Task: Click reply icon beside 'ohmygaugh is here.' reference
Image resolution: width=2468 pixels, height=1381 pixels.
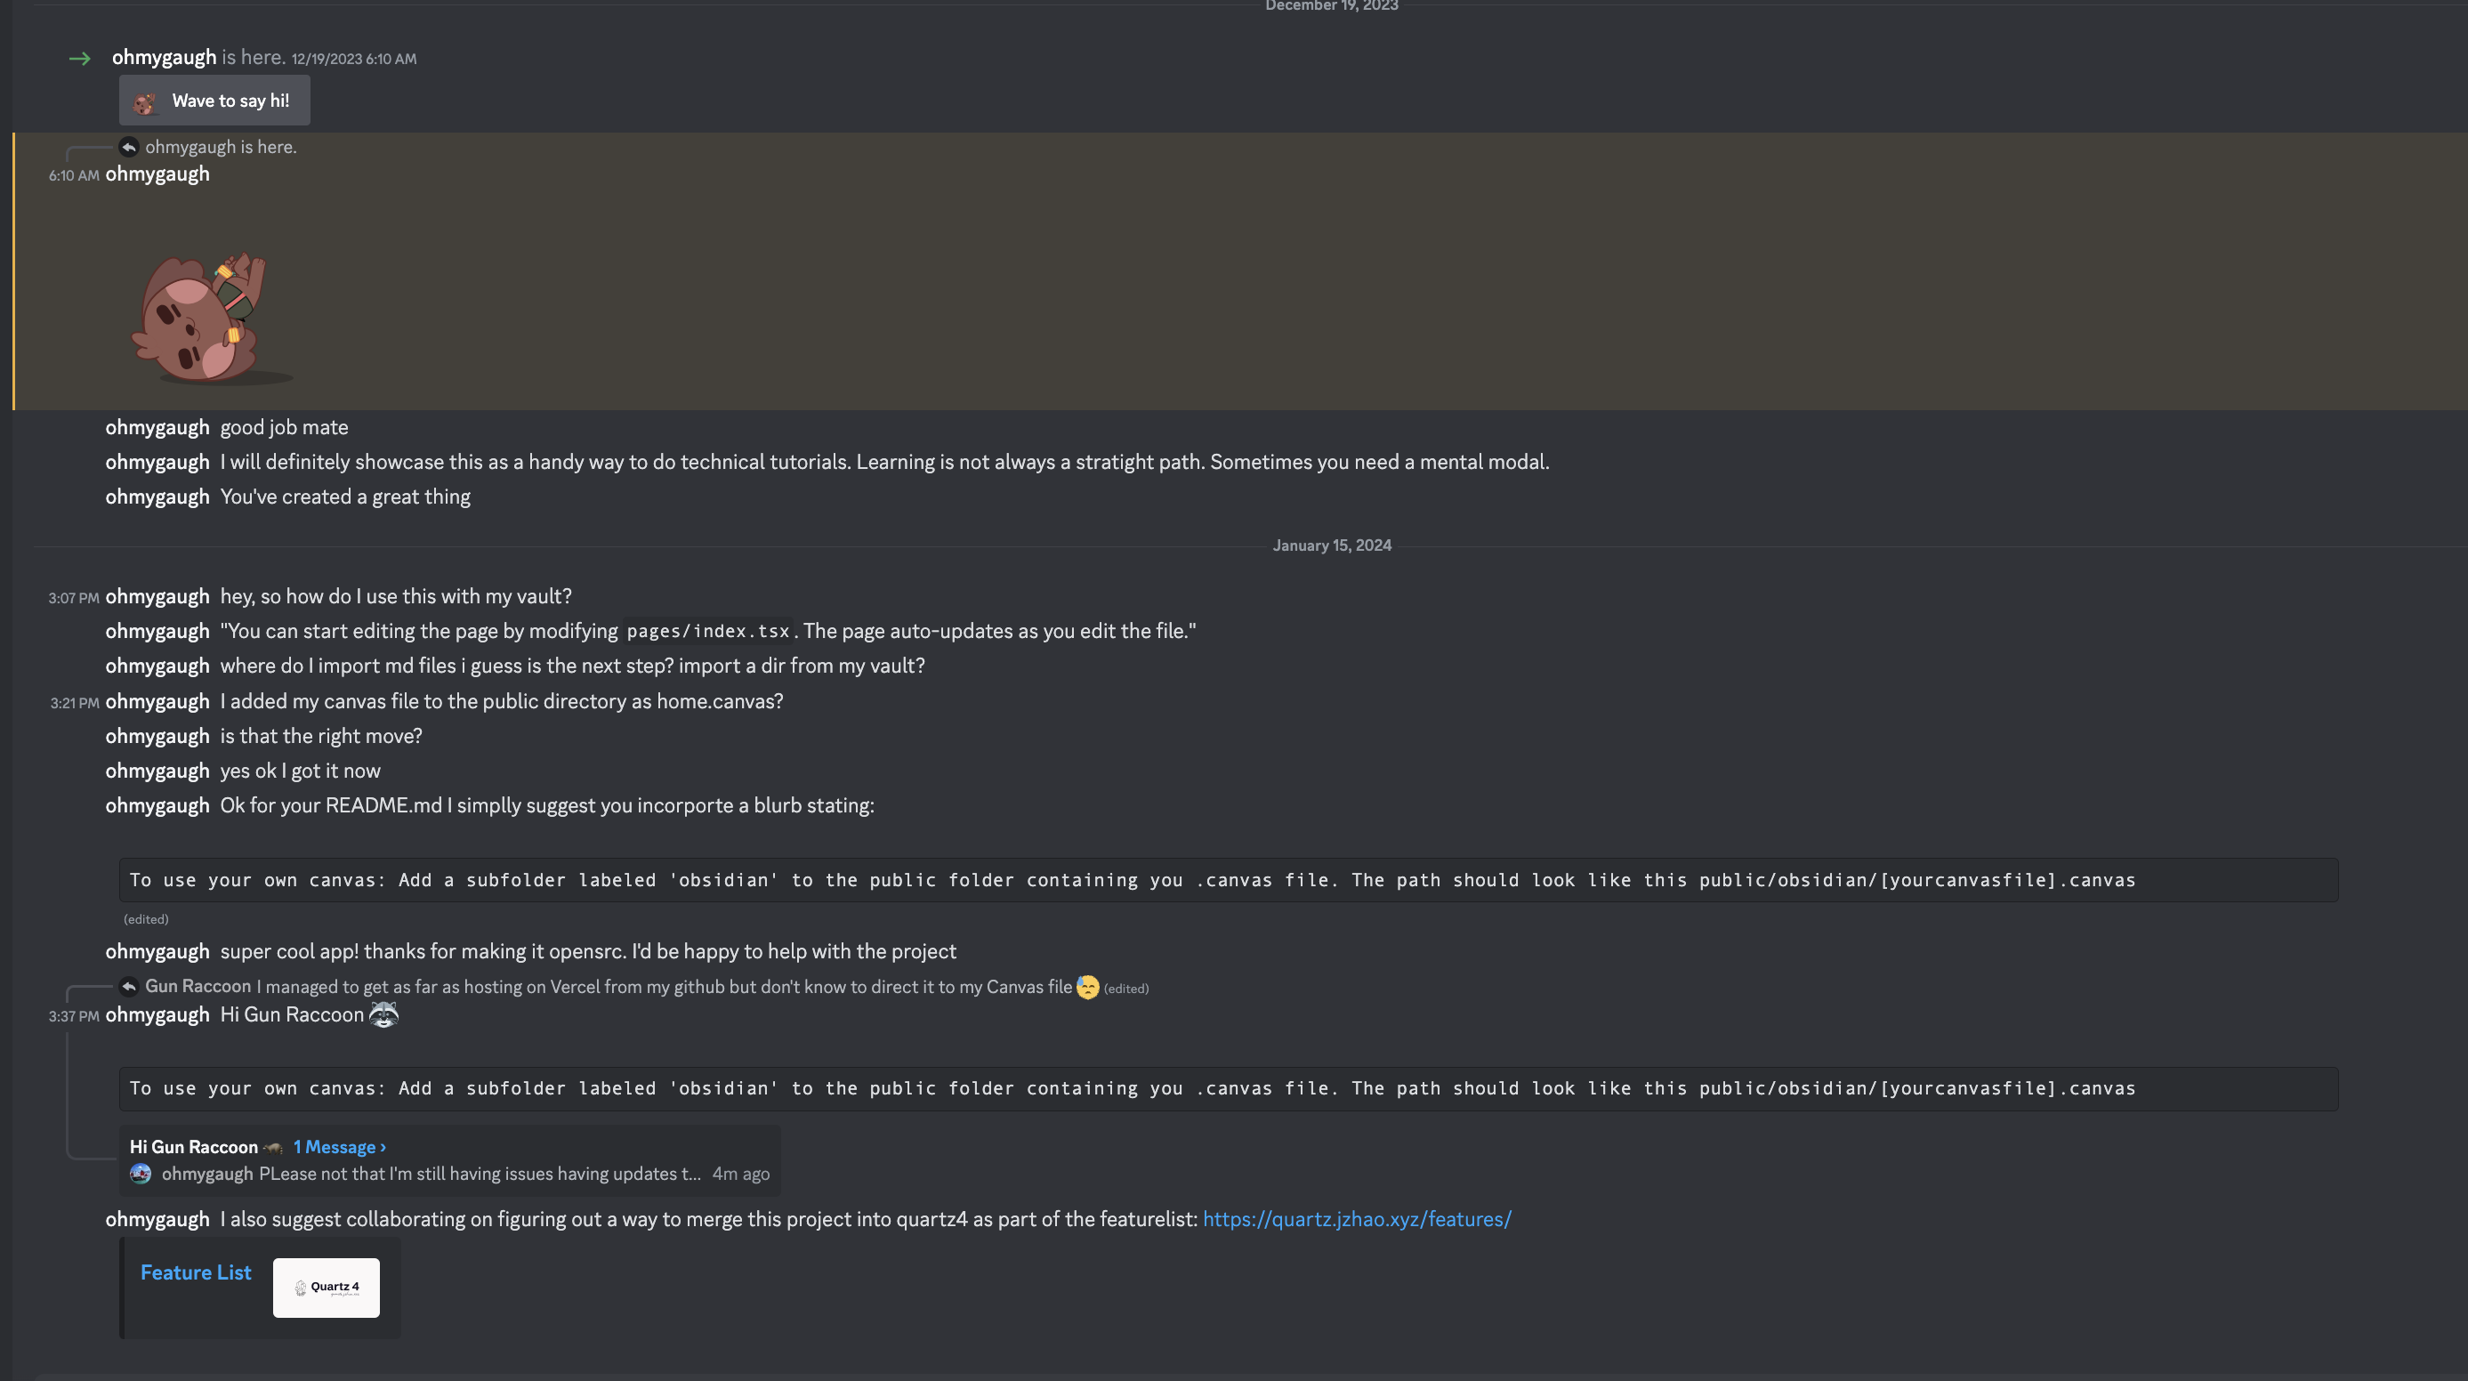Action: pyautogui.click(x=128, y=147)
